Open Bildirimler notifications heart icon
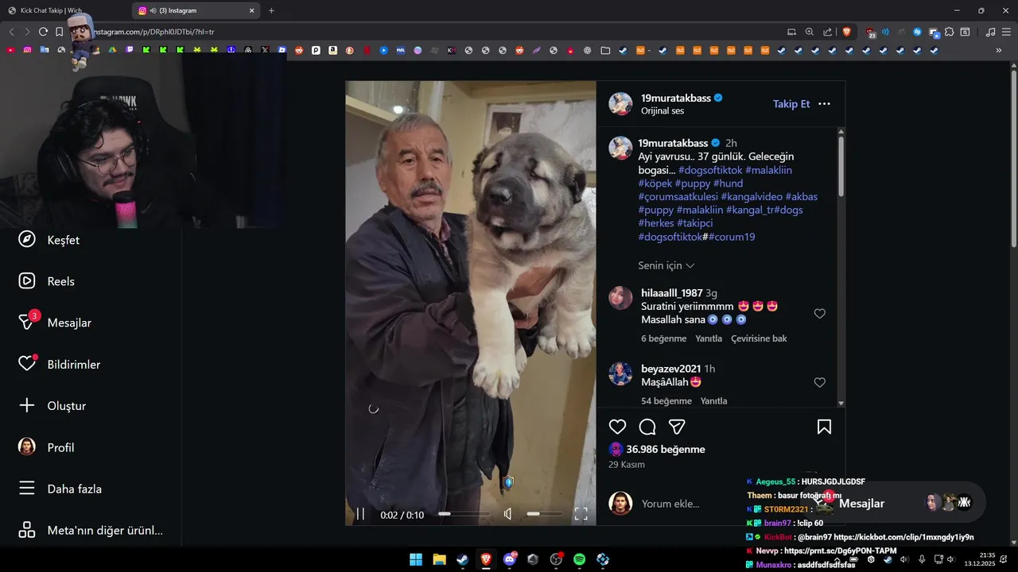Viewport: 1018px width, 572px height. (27, 364)
